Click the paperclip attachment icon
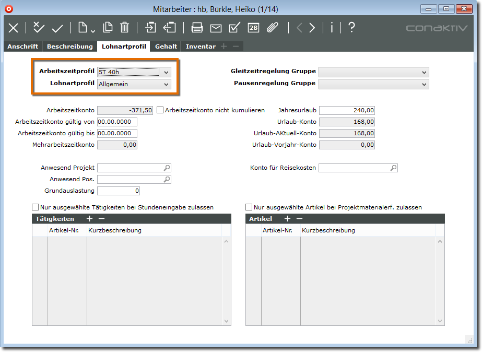Viewport: 482px width, 352px height. click(272, 28)
